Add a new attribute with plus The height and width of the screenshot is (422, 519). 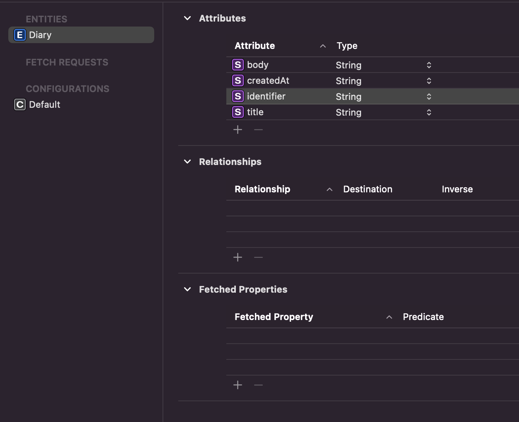point(238,130)
